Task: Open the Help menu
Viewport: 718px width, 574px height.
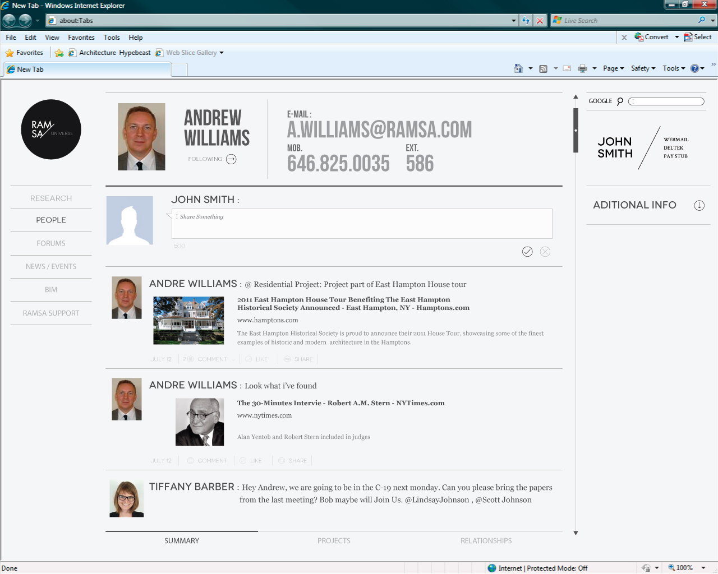Action: (x=136, y=38)
